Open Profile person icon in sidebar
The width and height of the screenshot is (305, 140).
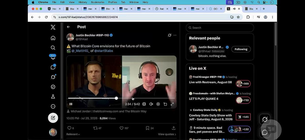[53, 97]
